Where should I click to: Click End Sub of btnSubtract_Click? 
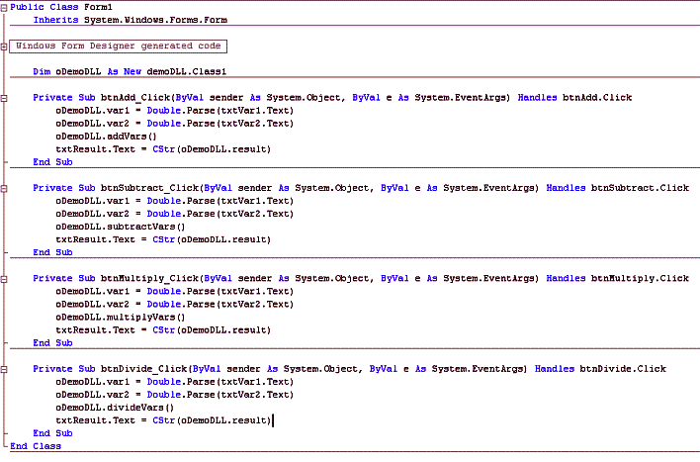pyautogui.click(x=52, y=252)
